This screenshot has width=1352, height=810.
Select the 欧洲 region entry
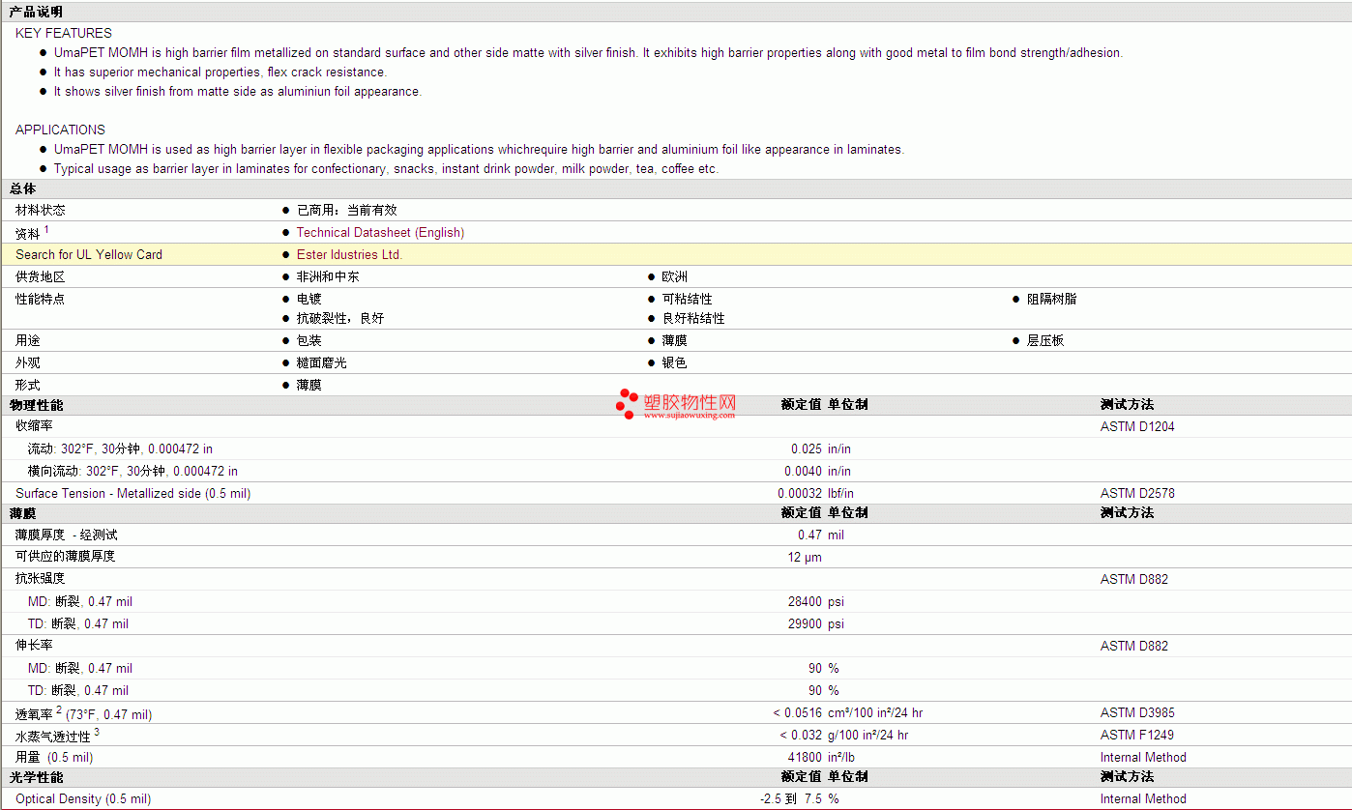675,277
